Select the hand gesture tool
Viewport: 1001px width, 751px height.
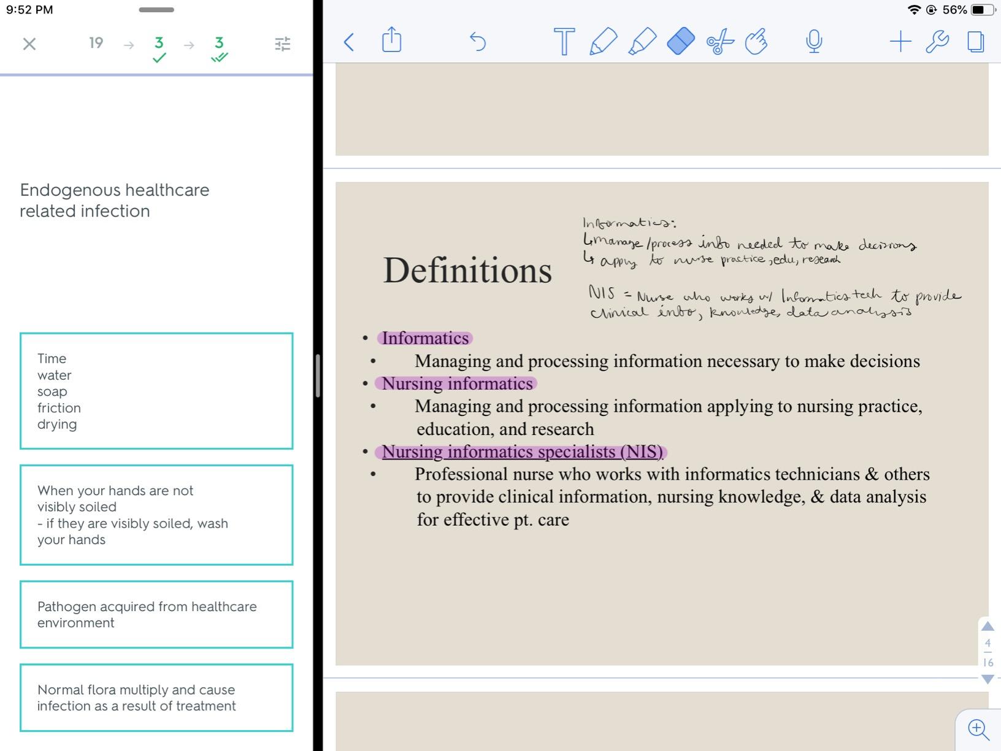(x=756, y=41)
